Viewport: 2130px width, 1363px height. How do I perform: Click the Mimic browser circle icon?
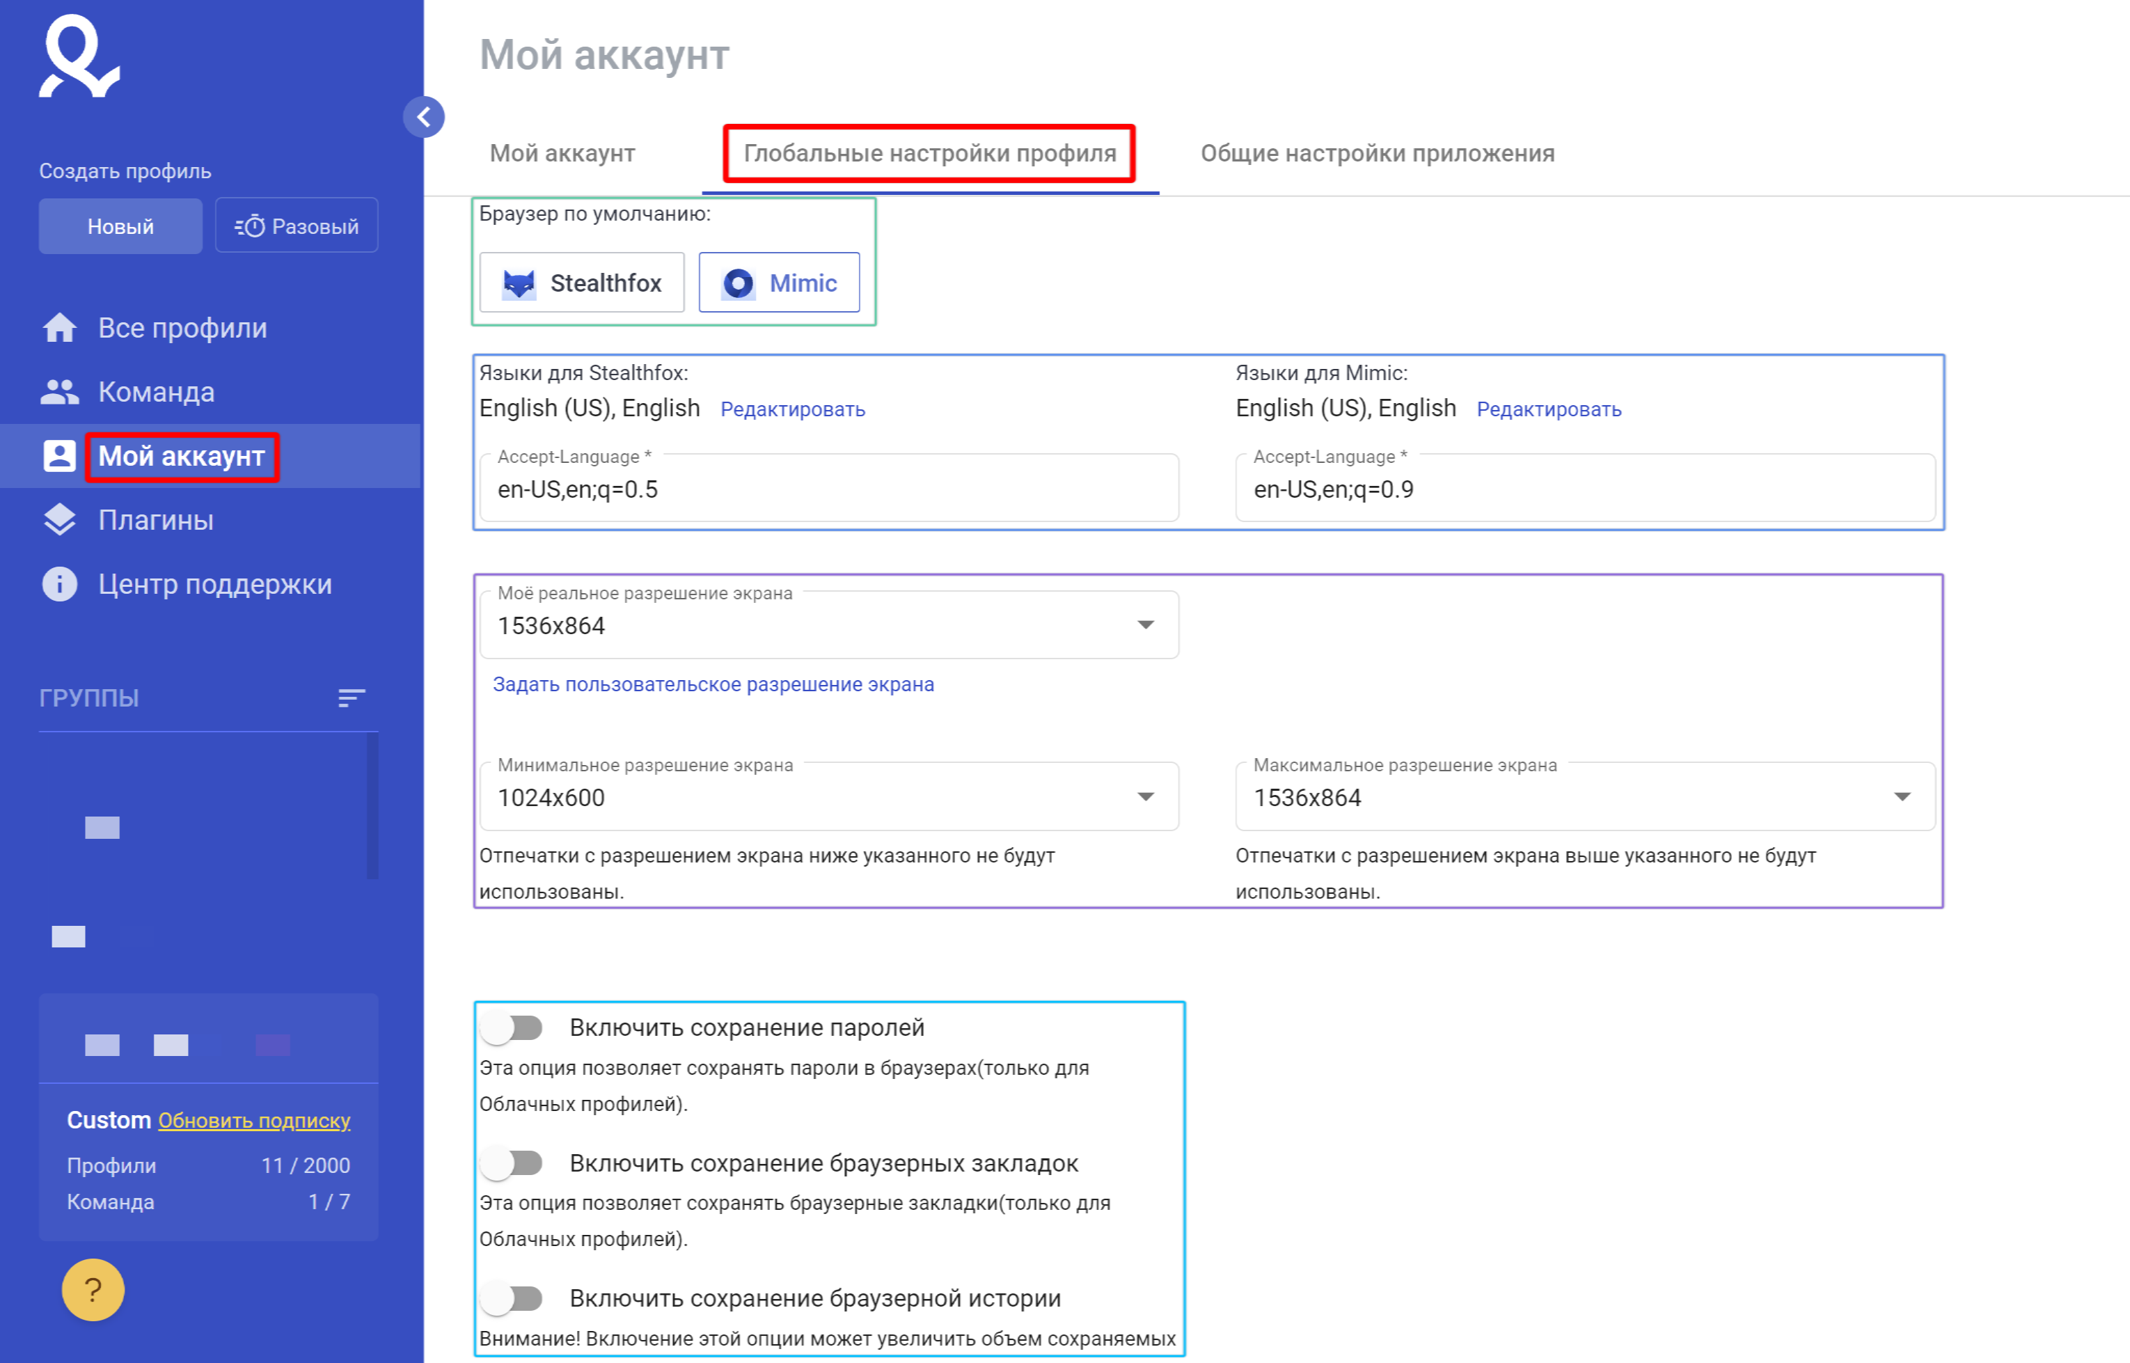point(738,283)
